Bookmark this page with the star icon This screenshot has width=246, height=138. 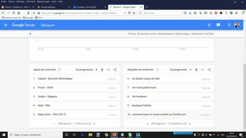click(x=134, y=13)
